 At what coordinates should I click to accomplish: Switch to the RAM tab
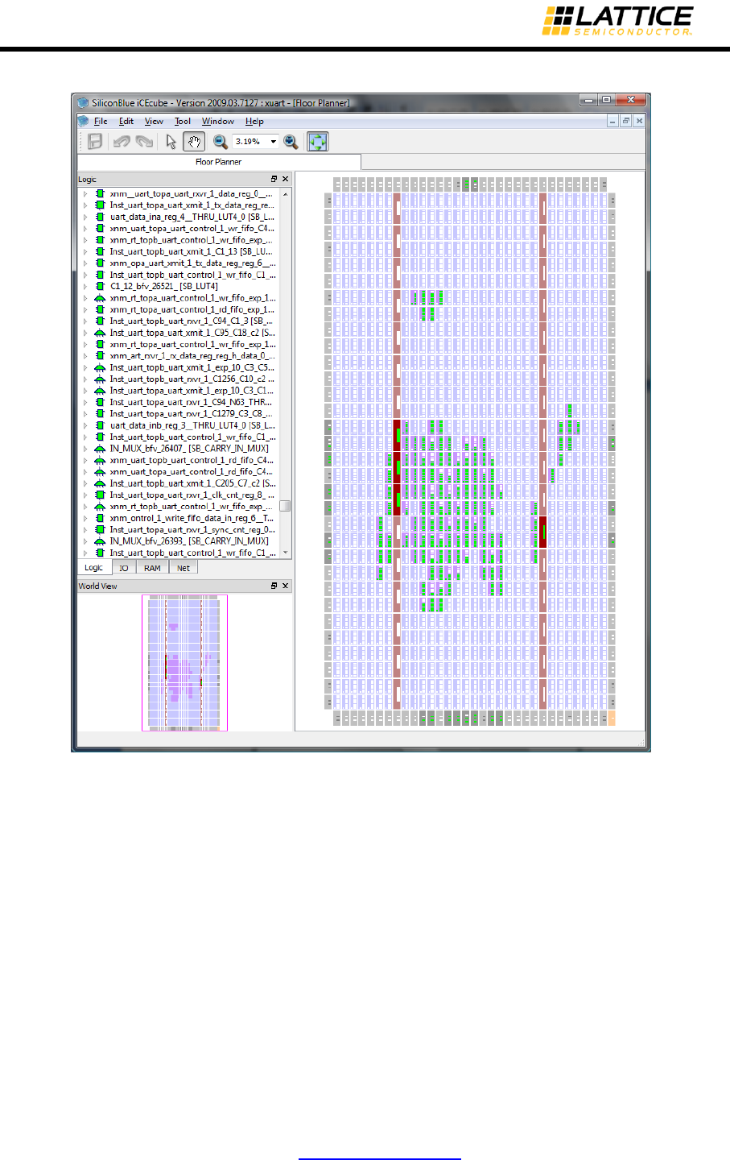pos(152,568)
